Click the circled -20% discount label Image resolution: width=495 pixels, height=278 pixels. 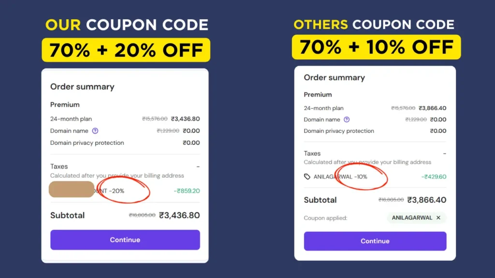click(116, 191)
